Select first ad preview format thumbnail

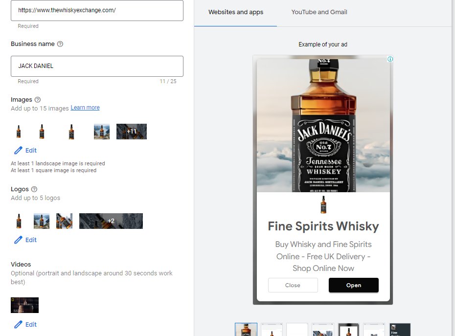click(246, 330)
